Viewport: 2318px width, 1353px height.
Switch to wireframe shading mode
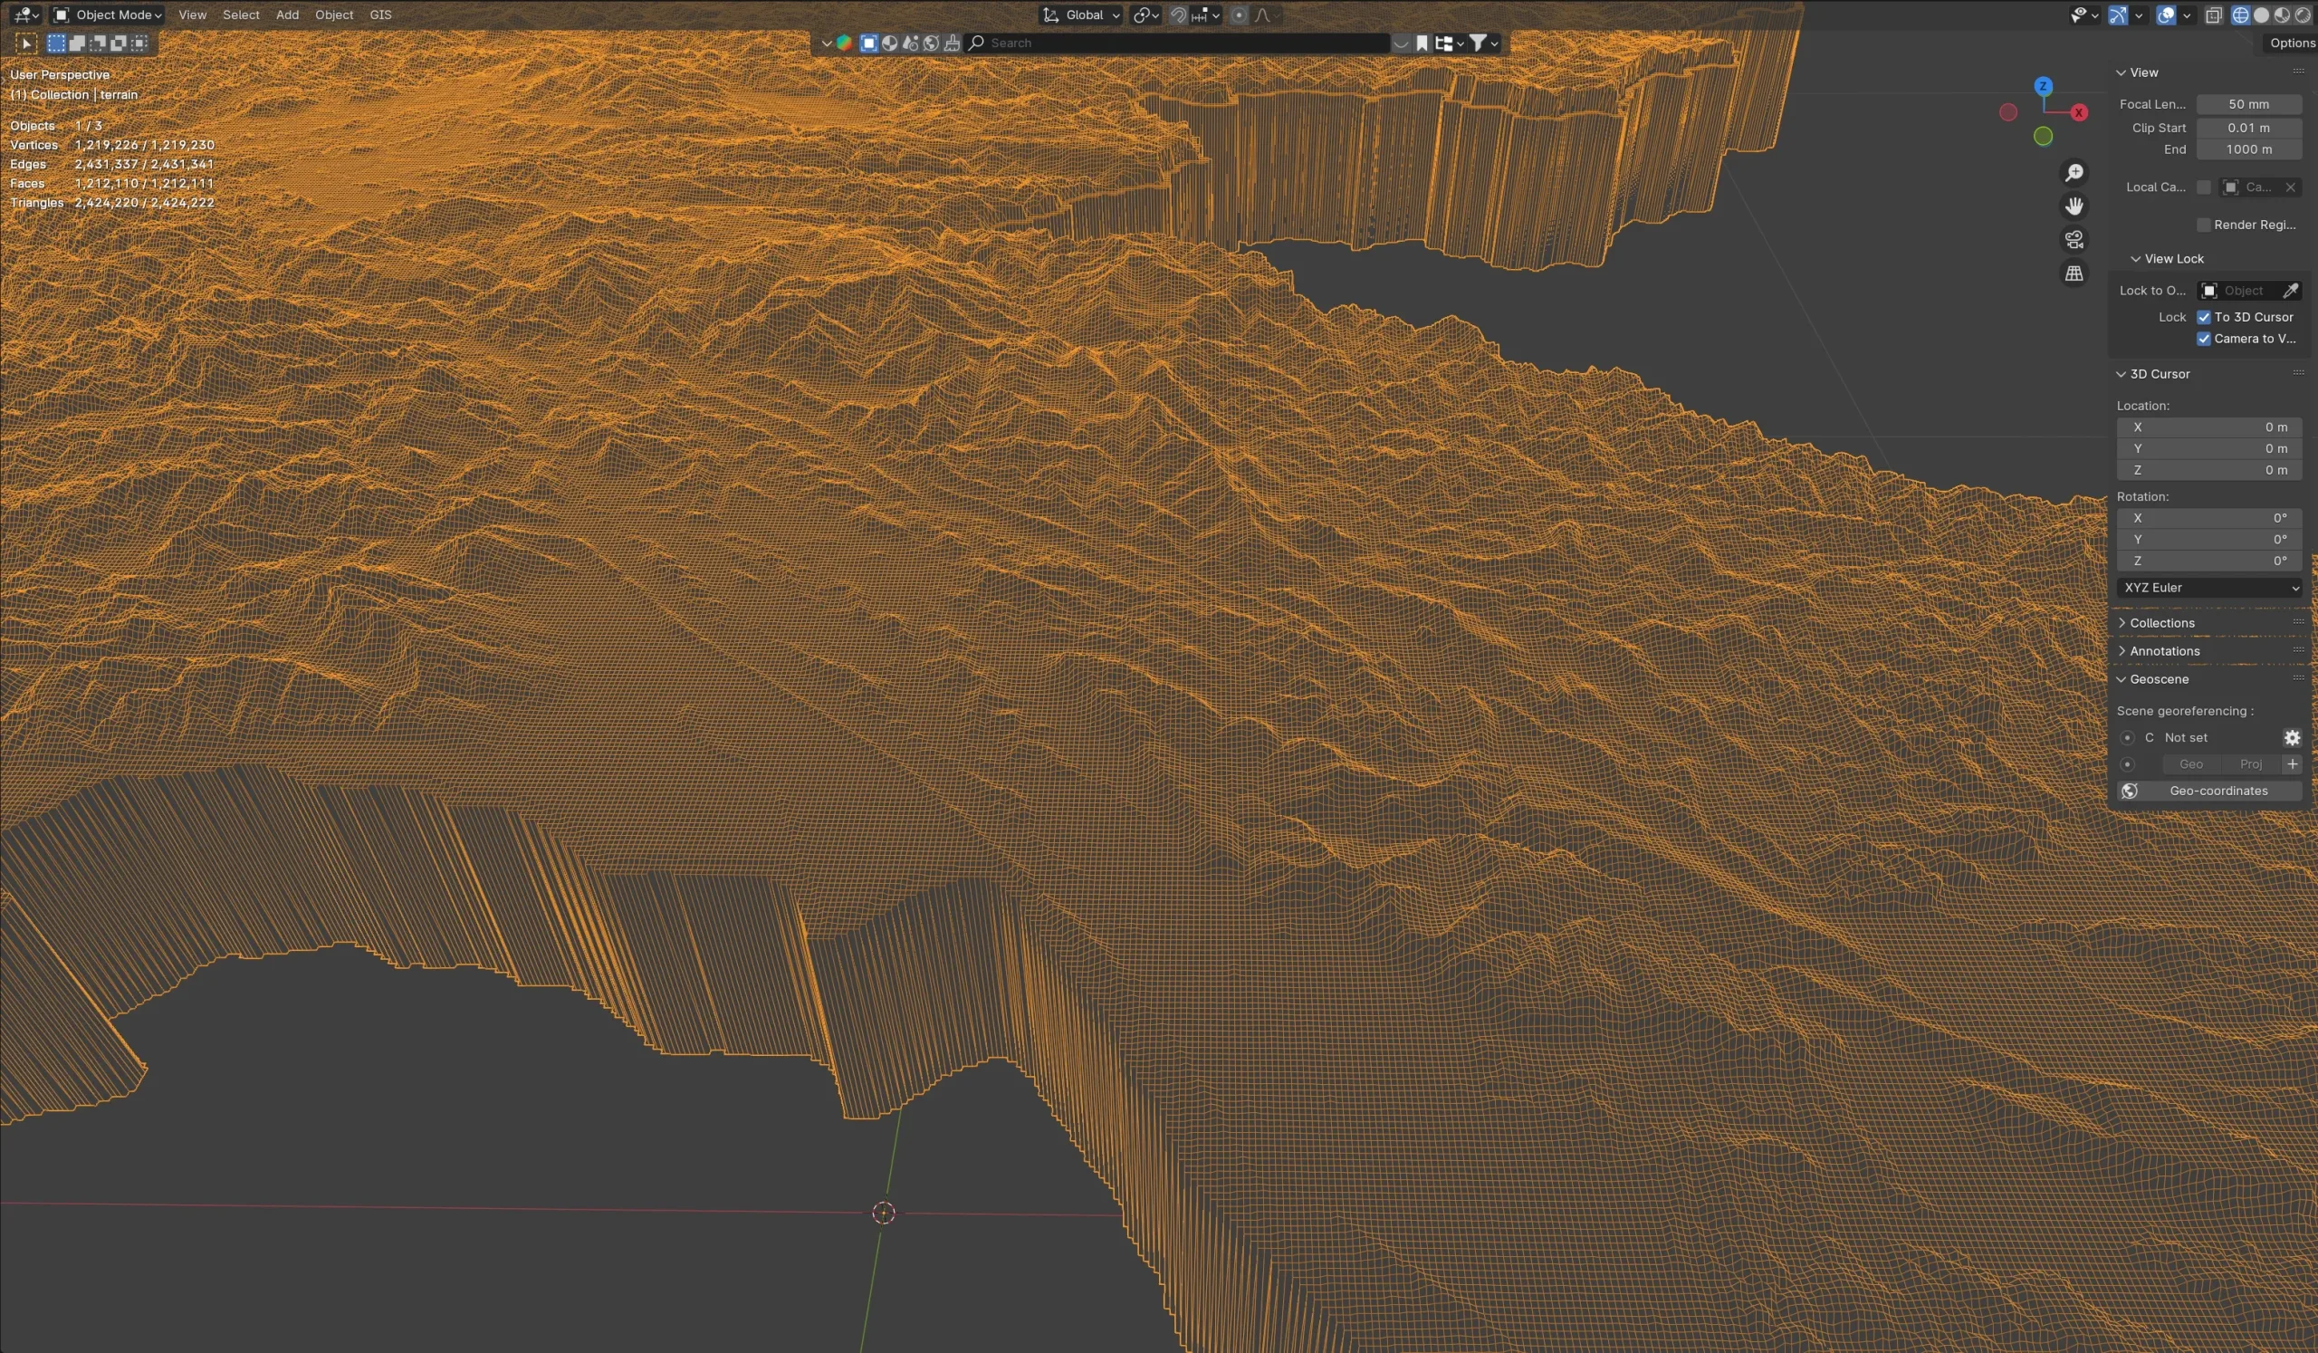pos(2240,15)
